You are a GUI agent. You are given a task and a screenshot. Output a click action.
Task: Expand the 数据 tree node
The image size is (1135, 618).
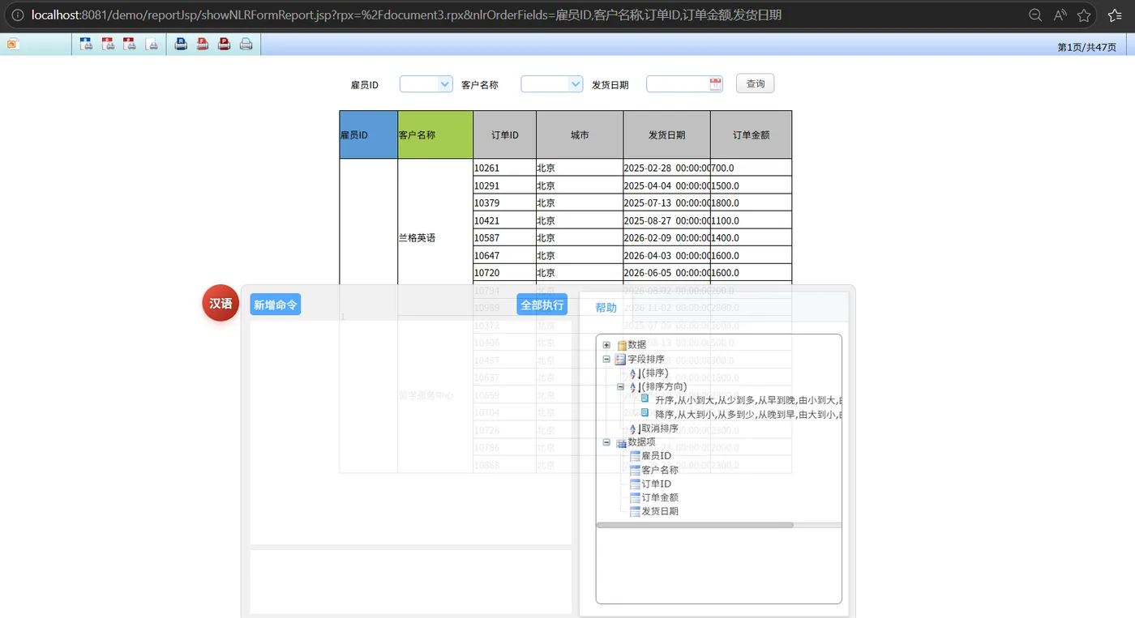606,345
